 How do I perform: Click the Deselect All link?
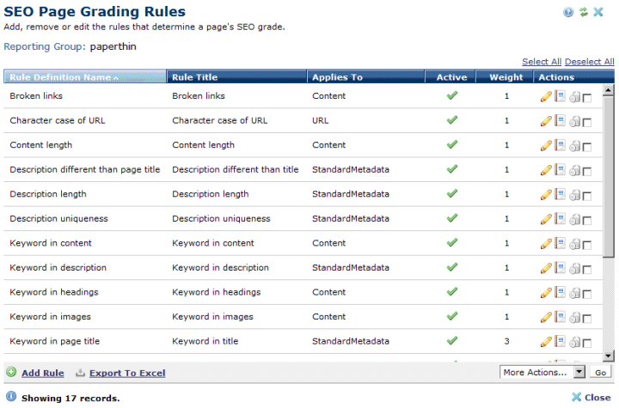click(589, 62)
